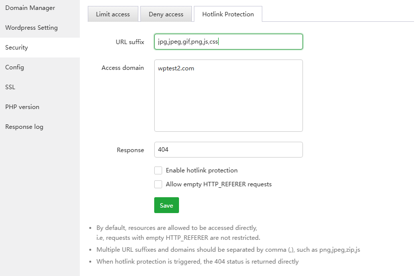The height and width of the screenshot is (276, 417).
Task: Switch to the Deny access tab
Action: 166,14
